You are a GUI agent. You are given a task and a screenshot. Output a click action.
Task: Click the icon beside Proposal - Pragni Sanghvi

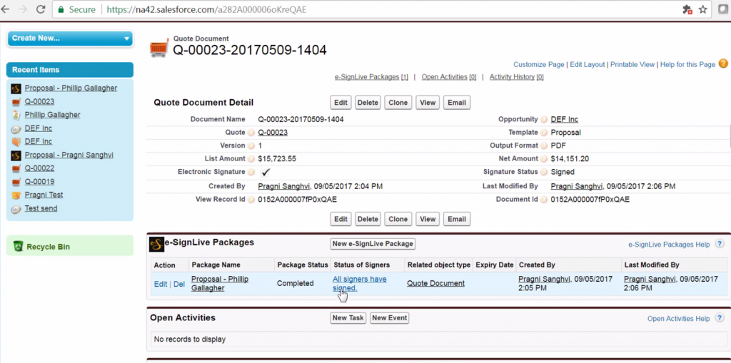click(16, 155)
